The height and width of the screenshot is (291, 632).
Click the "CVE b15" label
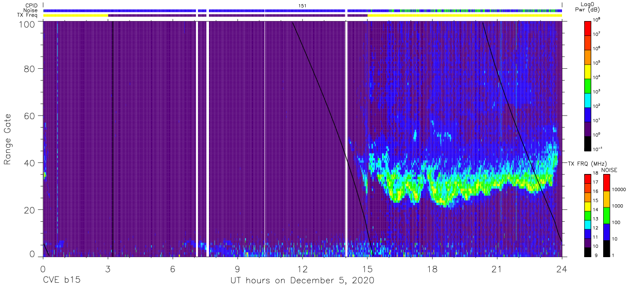point(61,280)
